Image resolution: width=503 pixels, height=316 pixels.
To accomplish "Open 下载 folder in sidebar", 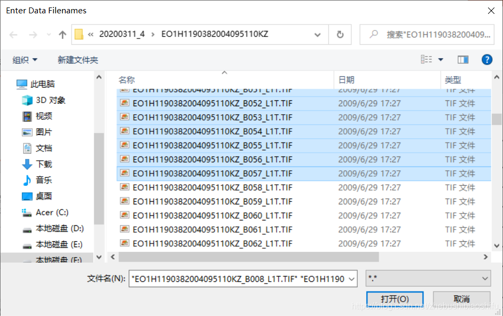I will pyautogui.click(x=37, y=164).
